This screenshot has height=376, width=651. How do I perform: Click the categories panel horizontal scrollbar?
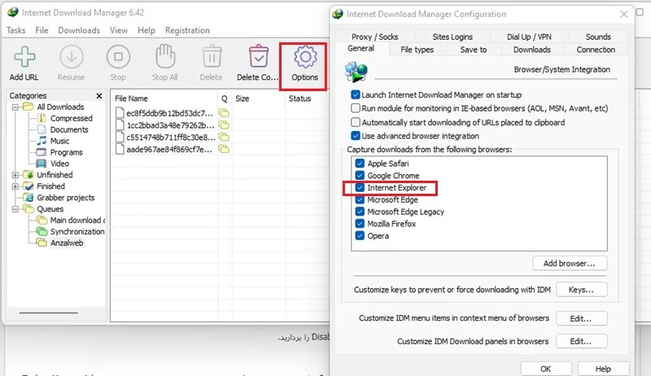[49, 313]
